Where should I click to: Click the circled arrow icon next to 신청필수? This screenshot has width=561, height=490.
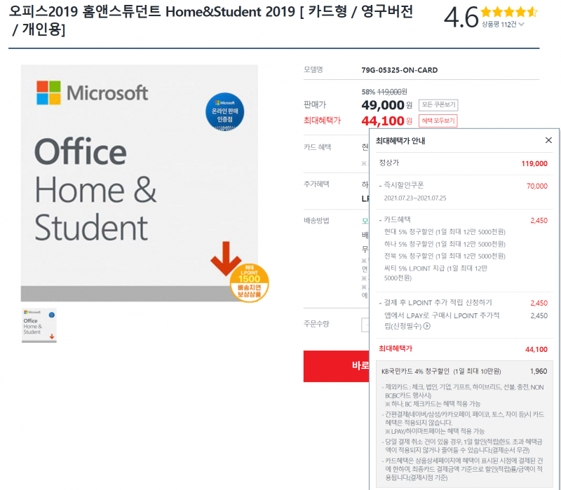click(427, 326)
